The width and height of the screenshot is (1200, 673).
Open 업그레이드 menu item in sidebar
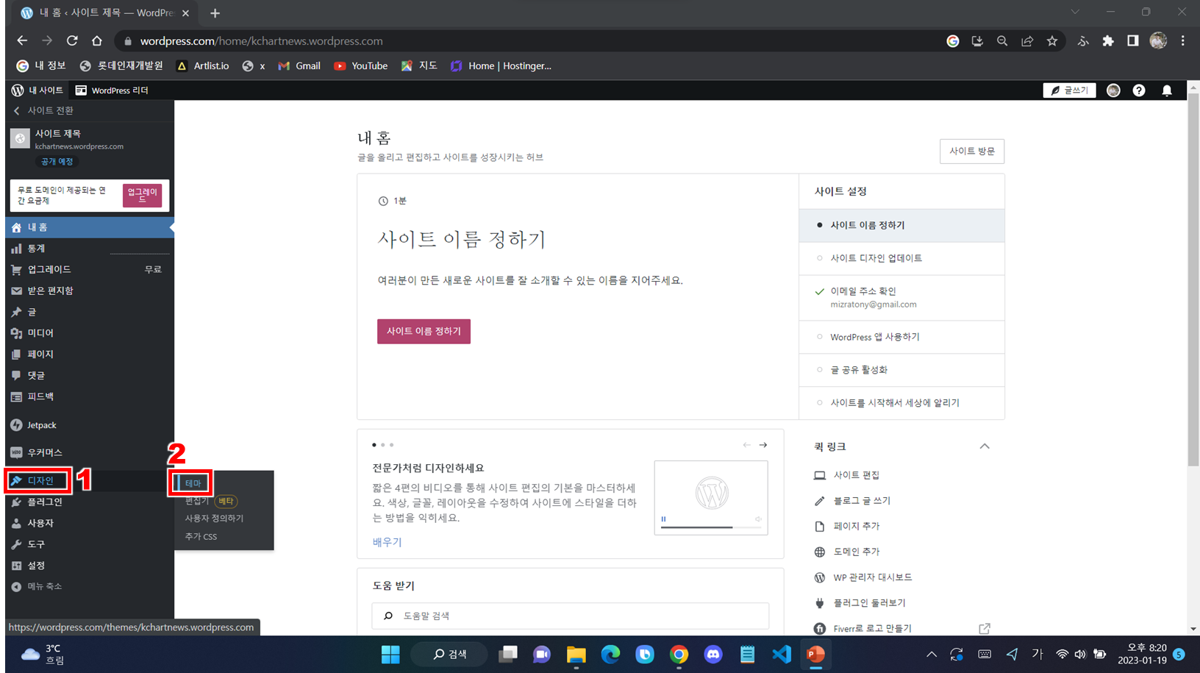pos(89,269)
